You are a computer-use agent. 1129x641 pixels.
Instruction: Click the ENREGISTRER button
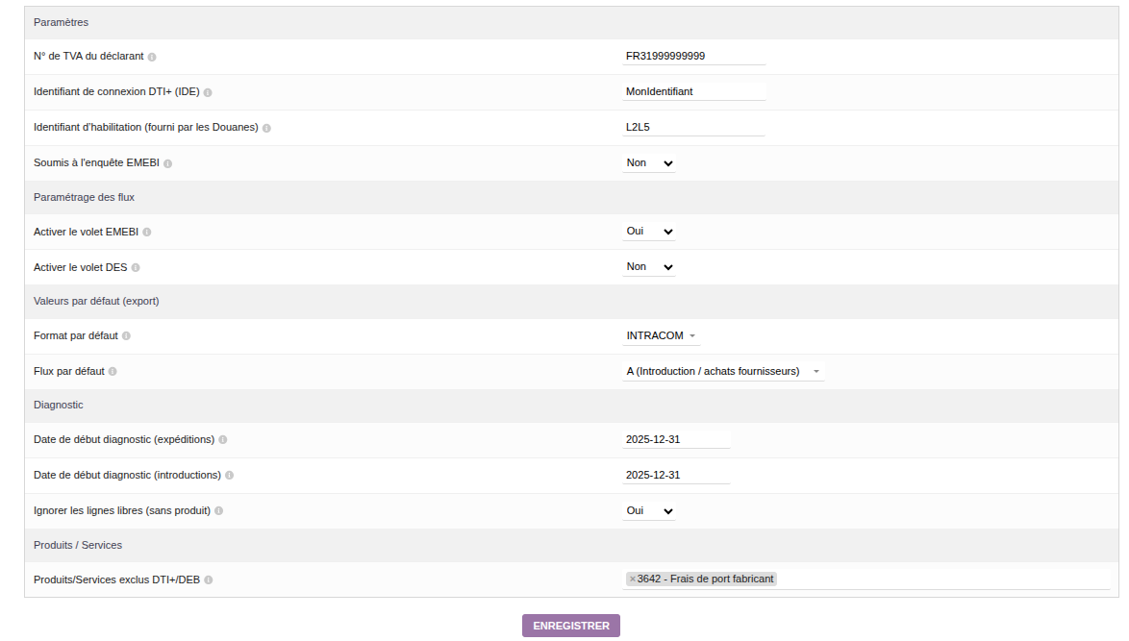[571, 626]
